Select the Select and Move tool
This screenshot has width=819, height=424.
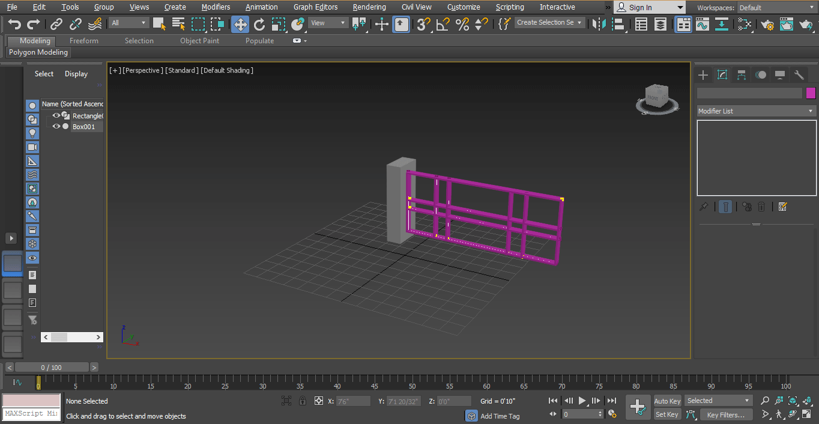click(240, 25)
